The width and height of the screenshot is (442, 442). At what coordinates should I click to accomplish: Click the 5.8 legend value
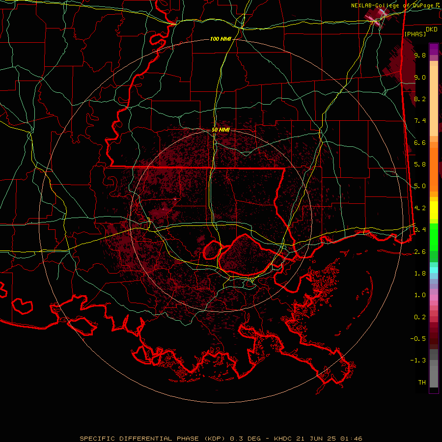pos(420,165)
